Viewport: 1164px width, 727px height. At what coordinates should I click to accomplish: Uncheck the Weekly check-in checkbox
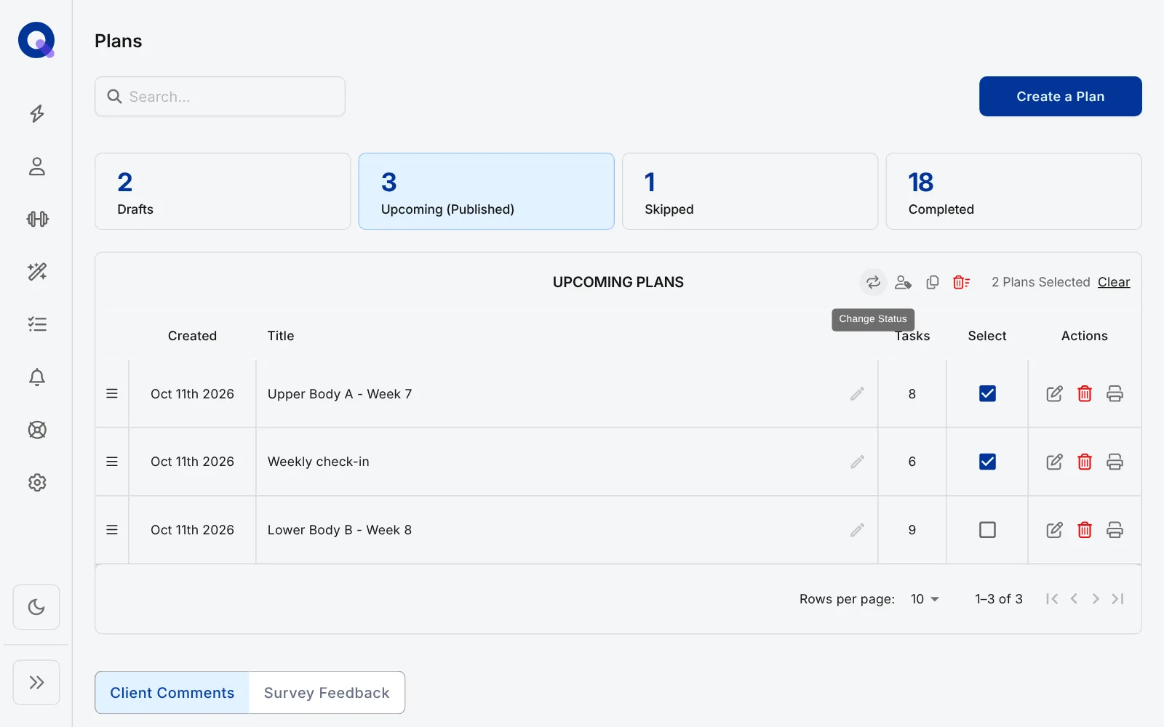click(987, 462)
